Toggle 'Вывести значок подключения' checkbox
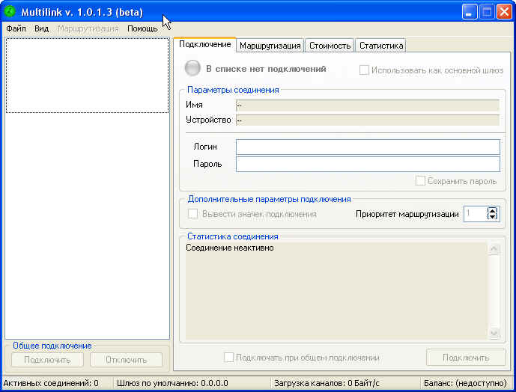This screenshot has height=392, width=516. pos(193,214)
